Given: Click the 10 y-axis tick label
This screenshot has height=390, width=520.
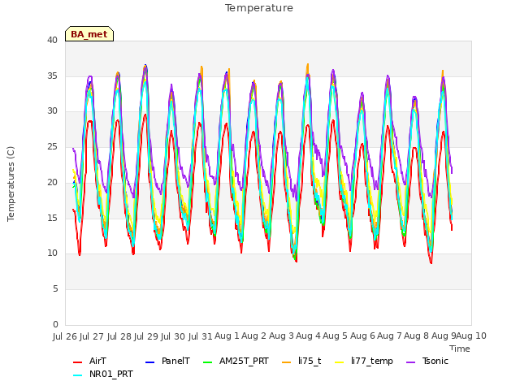Looking at the screenshot, I should coord(52,253).
